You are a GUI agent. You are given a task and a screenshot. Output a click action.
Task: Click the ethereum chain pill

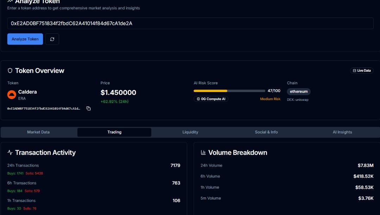[x=299, y=92]
